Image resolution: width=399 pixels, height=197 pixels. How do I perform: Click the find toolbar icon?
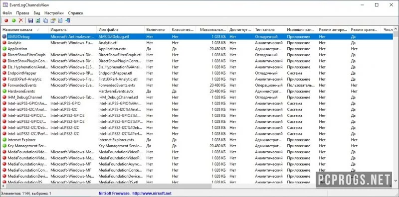60,20
